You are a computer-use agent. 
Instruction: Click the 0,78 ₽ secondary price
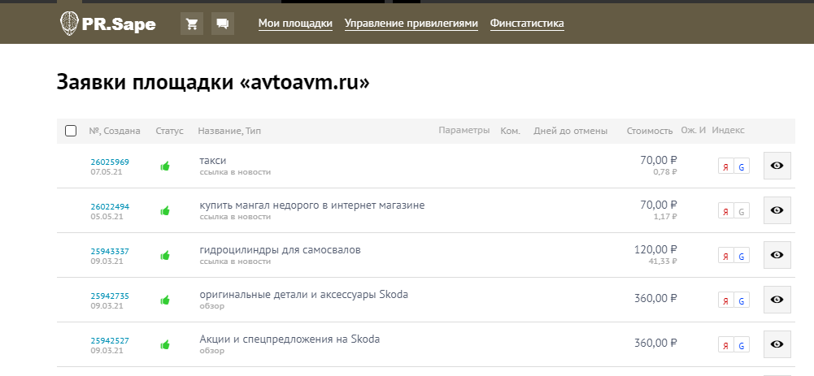tap(665, 172)
